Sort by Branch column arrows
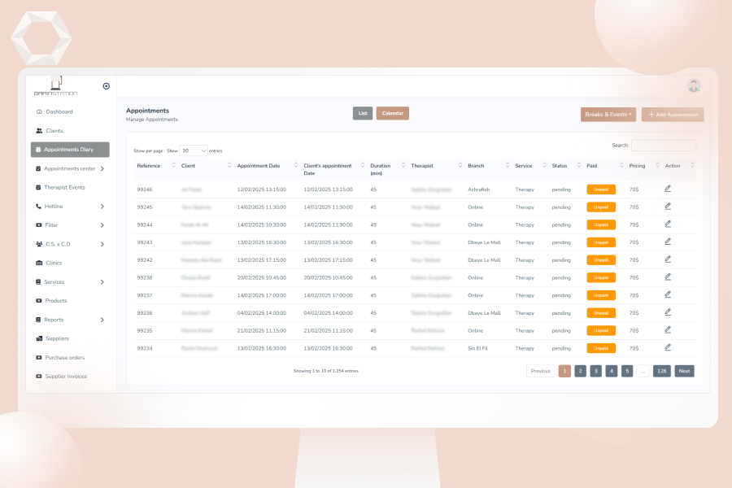732x488 pixels. (508, 165)
